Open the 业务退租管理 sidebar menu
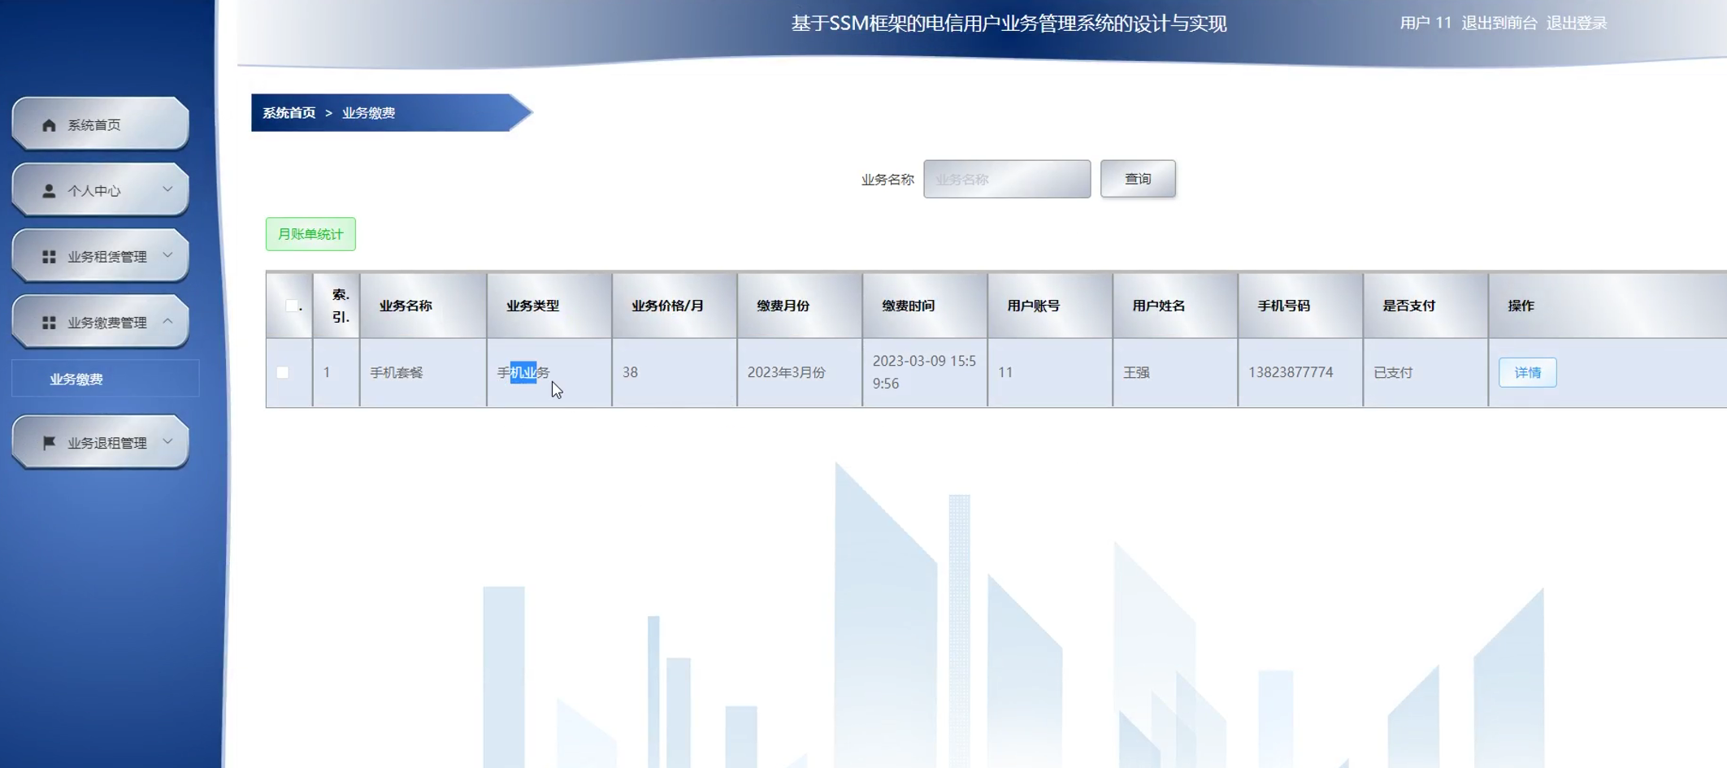This screenshot has height=768, width=1727. (101, 442)
